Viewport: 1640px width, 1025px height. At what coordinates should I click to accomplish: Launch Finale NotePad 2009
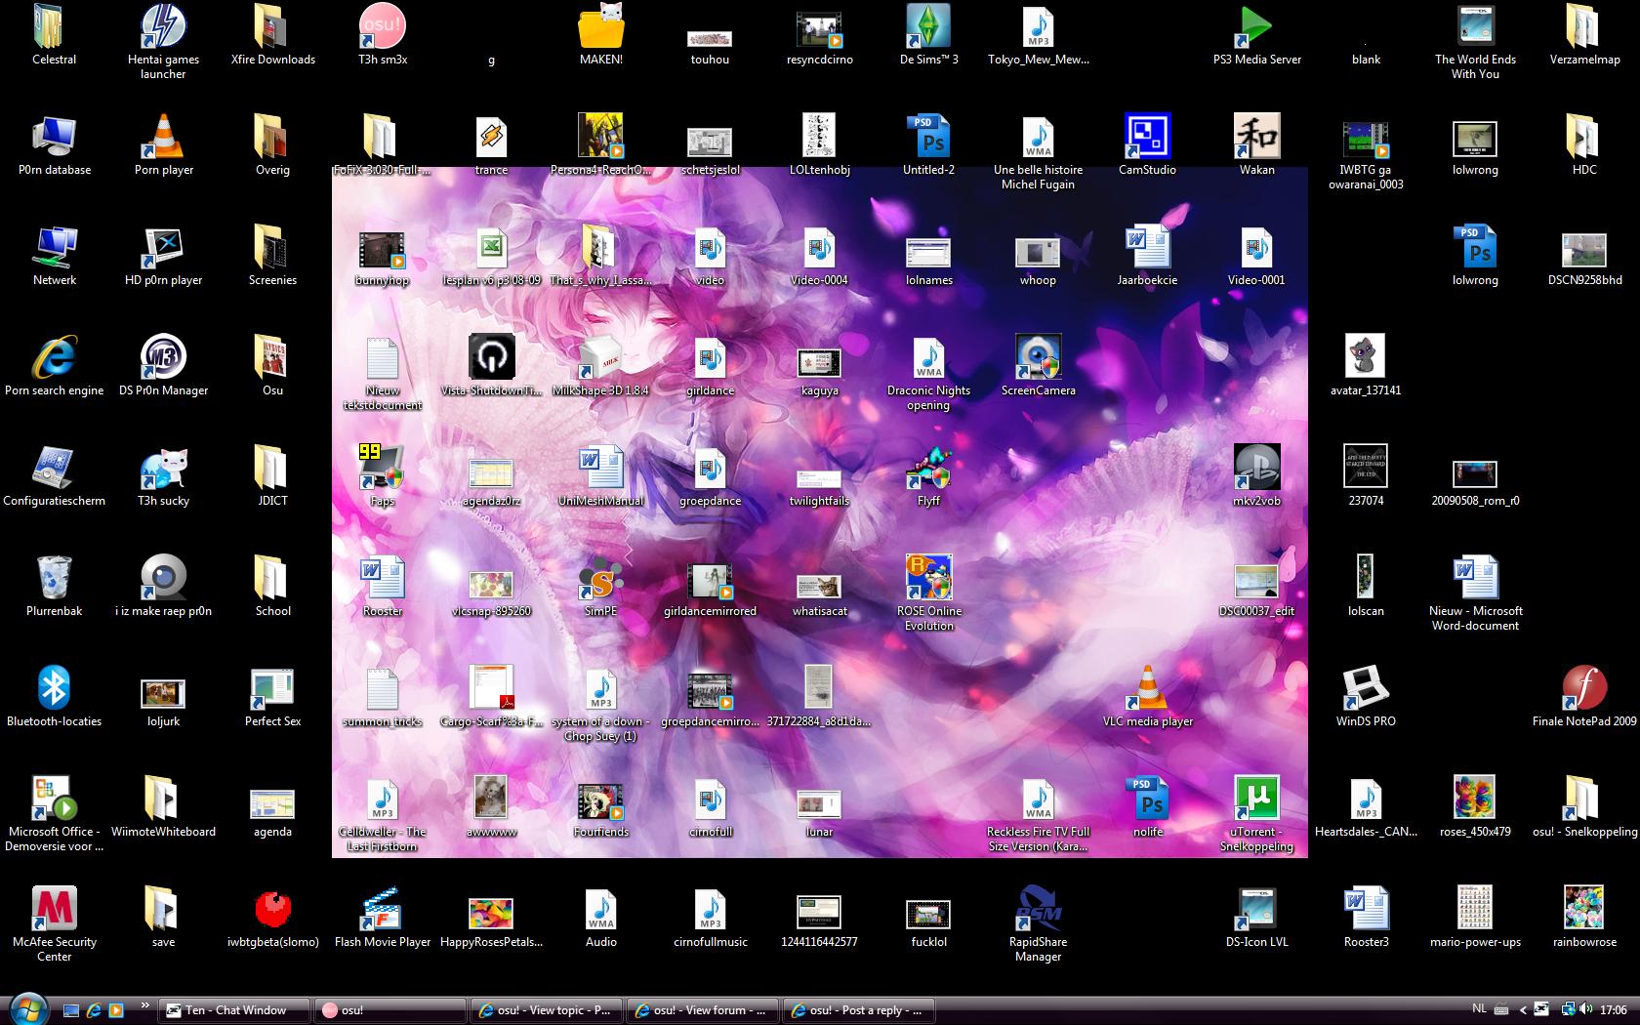1584,698
